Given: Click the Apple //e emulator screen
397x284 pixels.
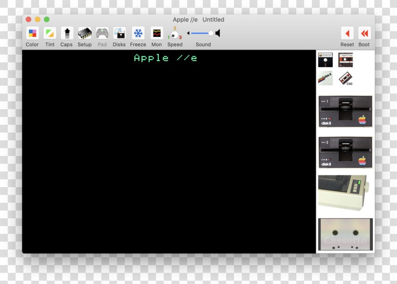Looking at the screenshot, I should click(x=169, y=151).
